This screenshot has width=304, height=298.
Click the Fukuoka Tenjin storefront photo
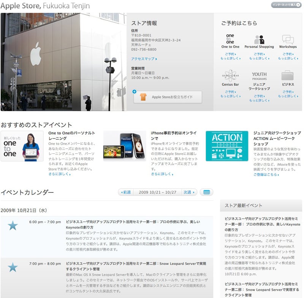pos(63,62)
